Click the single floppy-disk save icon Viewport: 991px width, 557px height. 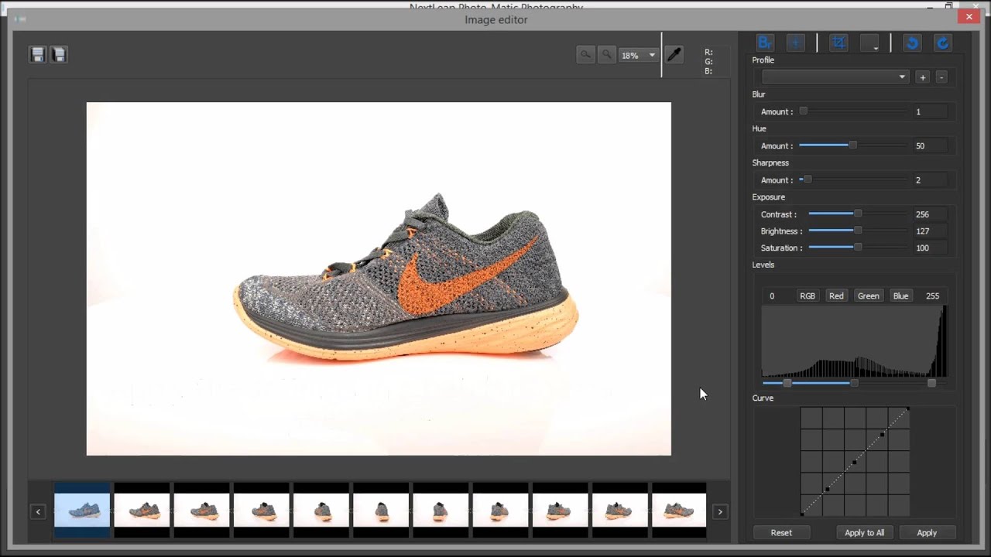point(37,54)
